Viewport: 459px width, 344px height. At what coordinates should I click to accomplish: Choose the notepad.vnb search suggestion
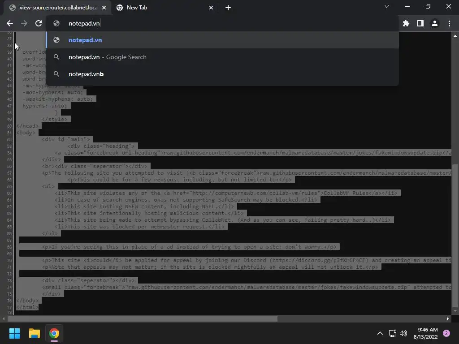tap(222, 74)
